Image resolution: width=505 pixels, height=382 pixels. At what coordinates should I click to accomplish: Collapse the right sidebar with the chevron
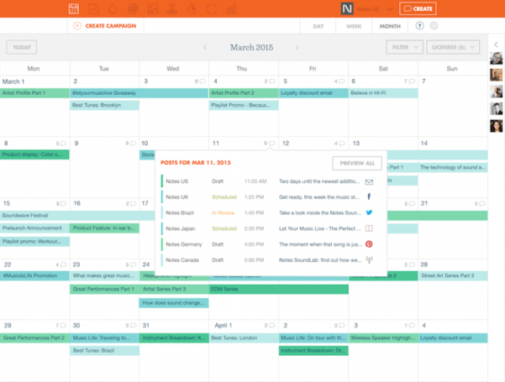(x=496, y=44)
